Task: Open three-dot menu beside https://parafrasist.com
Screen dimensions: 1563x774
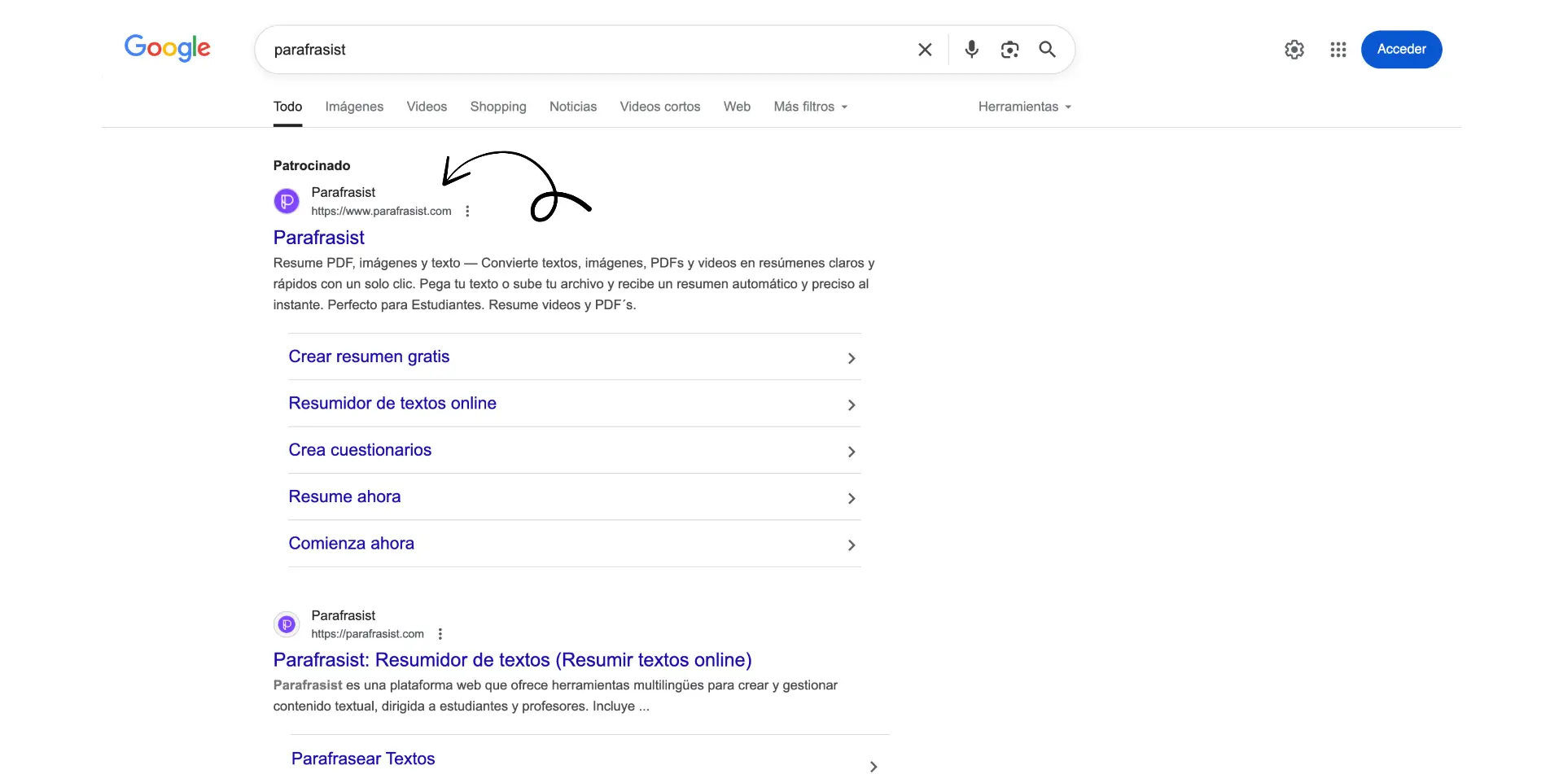Action: click(440, 634)
